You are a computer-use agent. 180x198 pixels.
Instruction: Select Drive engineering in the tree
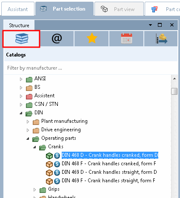coord(61,130)
